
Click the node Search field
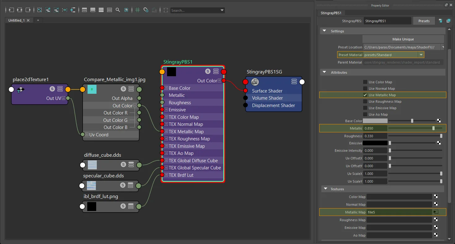195,10
